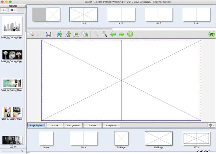Click the zoom in magnifier icon

pyautogui.click(x=104, y=34)
